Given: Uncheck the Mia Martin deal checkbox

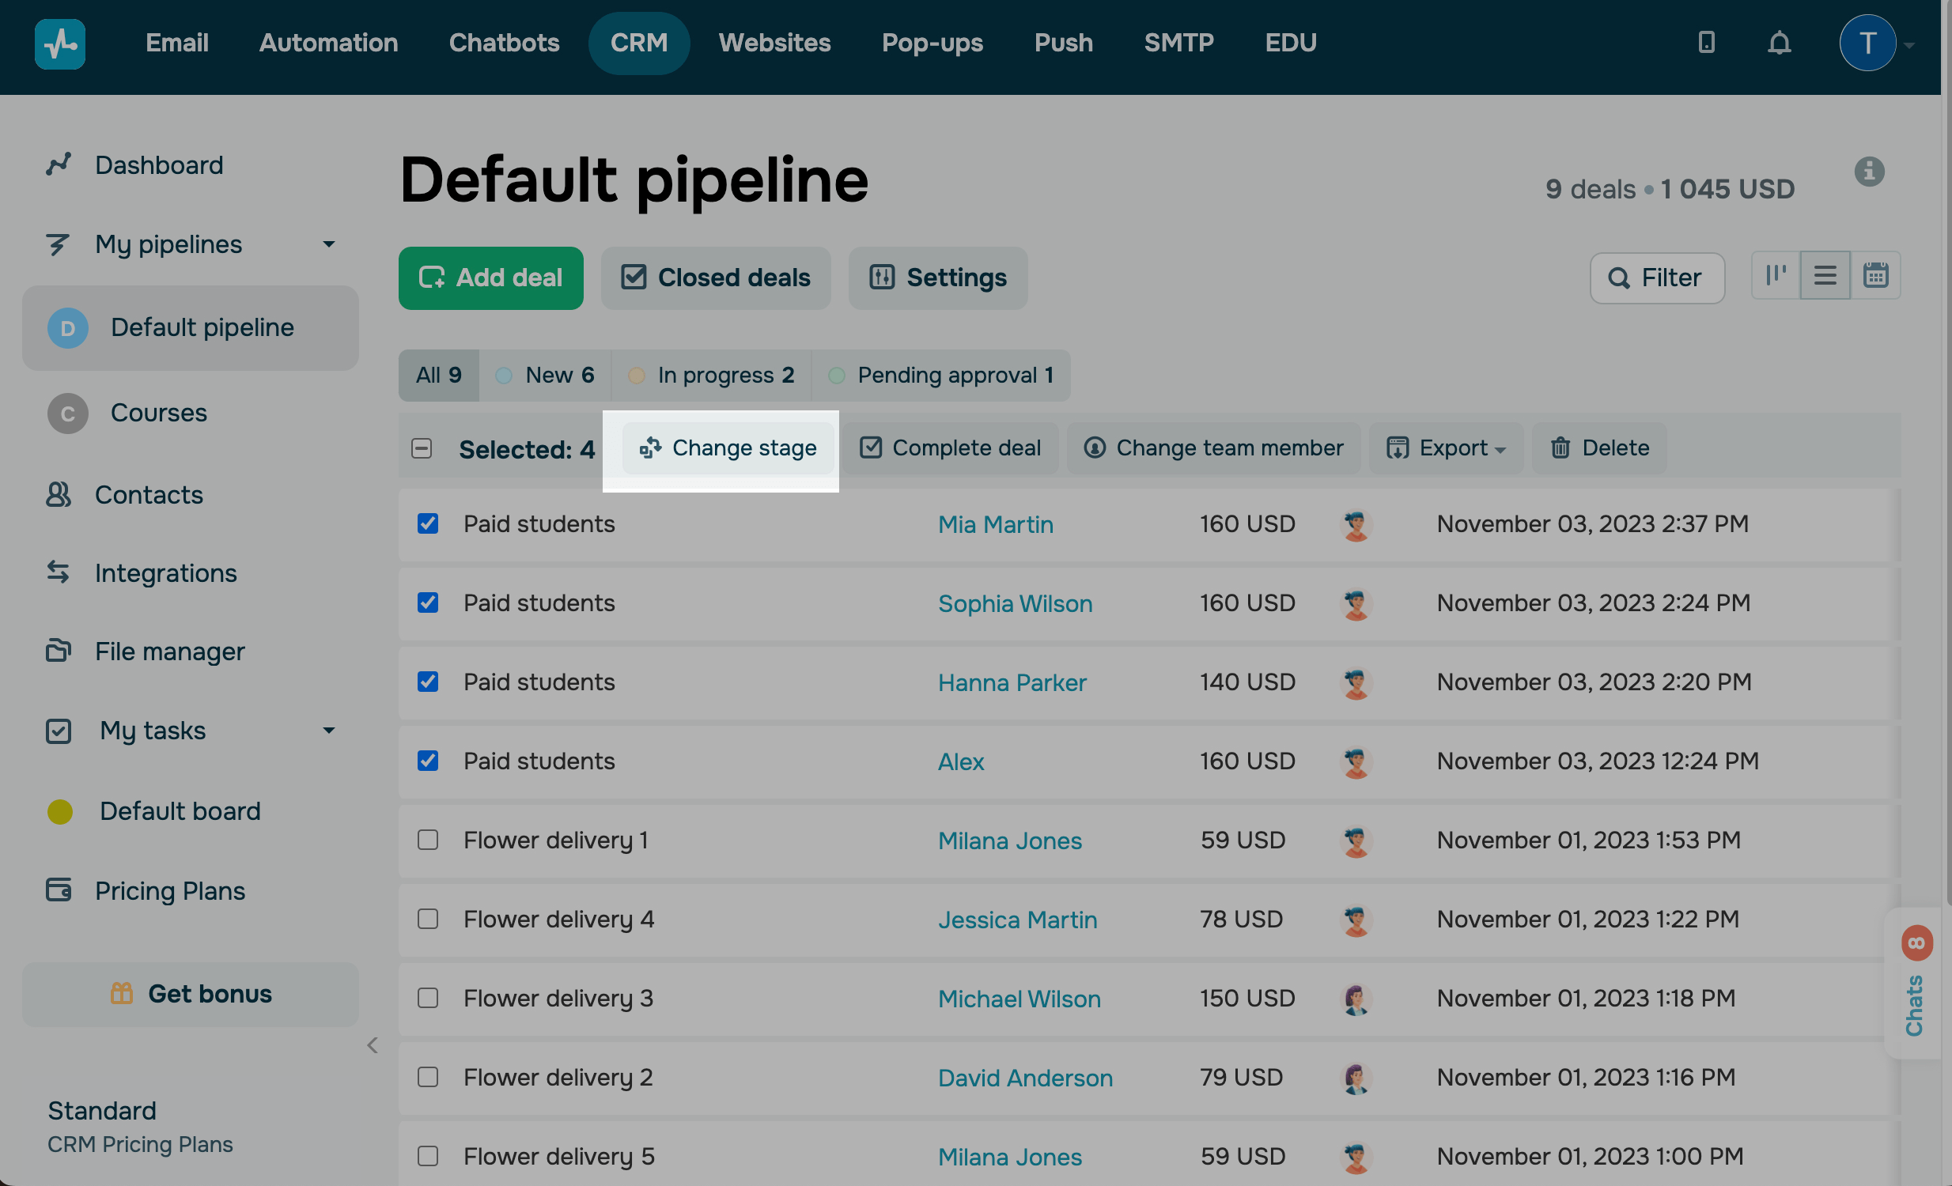Looking at the screenshot, I should [x=428, y=523].
